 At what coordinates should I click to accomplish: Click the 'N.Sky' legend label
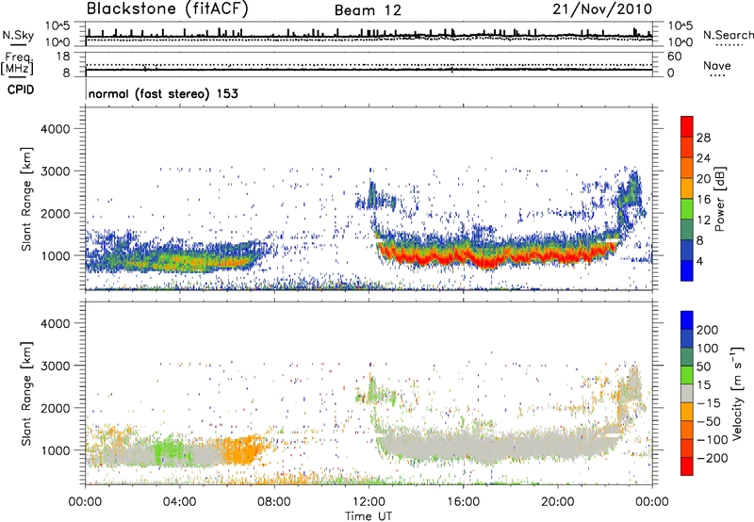click(18, 35)
